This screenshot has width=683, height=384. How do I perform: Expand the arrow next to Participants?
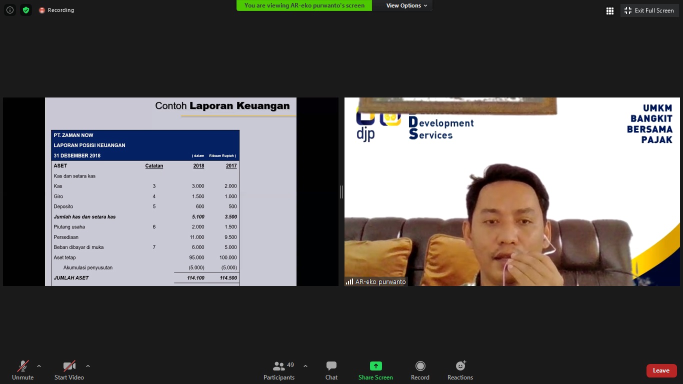click(x=305, y=366)
